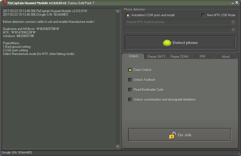
Task: Close the FlyCaptain Huawei Module window
Action: pyautogui.click(x=237, y=2)
